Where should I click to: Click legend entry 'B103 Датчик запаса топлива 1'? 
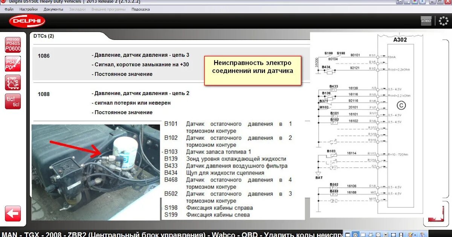pyautogui.click(x=208, y=152)
